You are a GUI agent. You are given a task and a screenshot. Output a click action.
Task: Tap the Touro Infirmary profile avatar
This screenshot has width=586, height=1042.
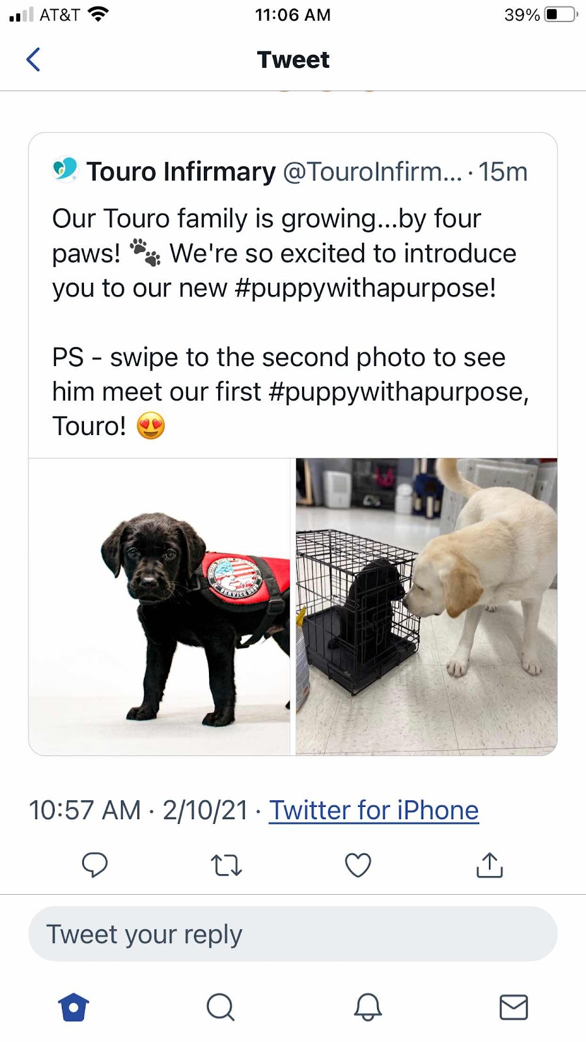(65, 170)
